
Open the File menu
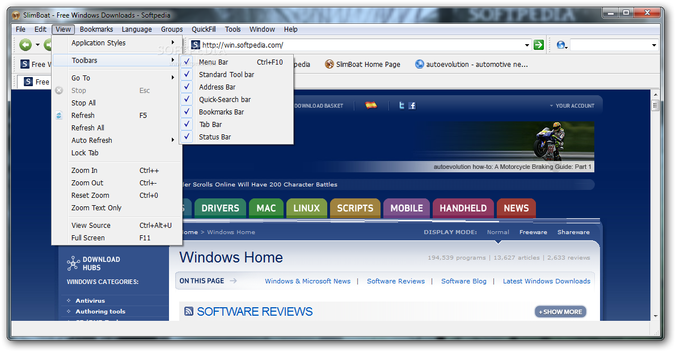click(20, 29)
